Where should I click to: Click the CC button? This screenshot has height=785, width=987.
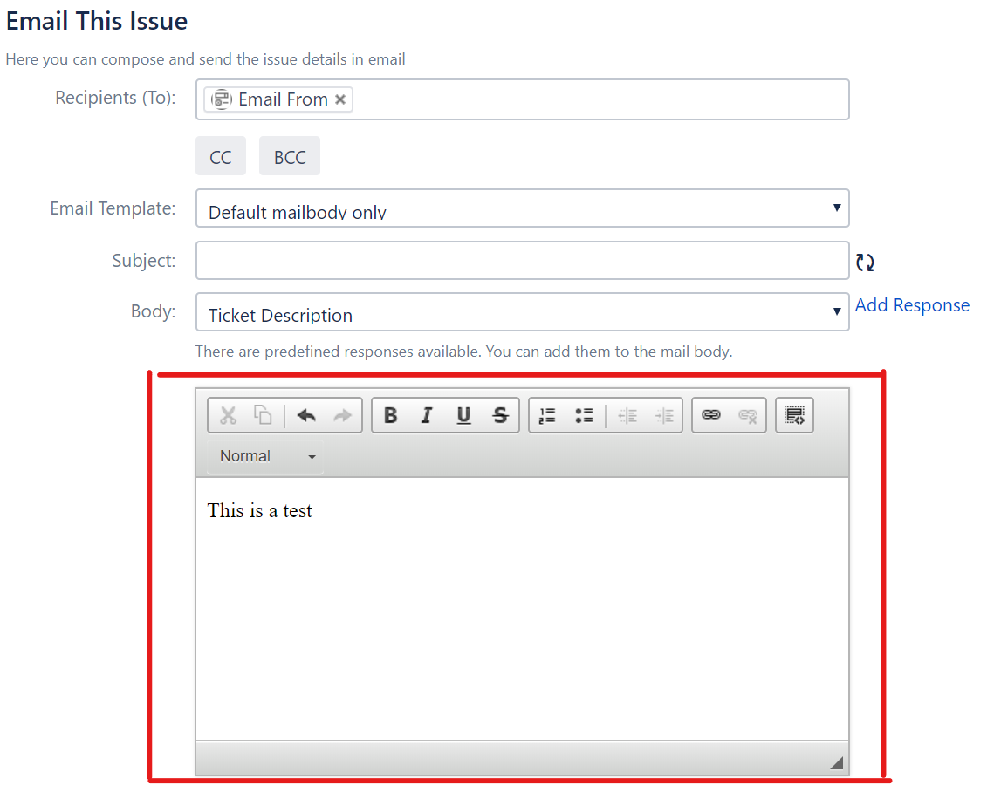tap(221, 156)
